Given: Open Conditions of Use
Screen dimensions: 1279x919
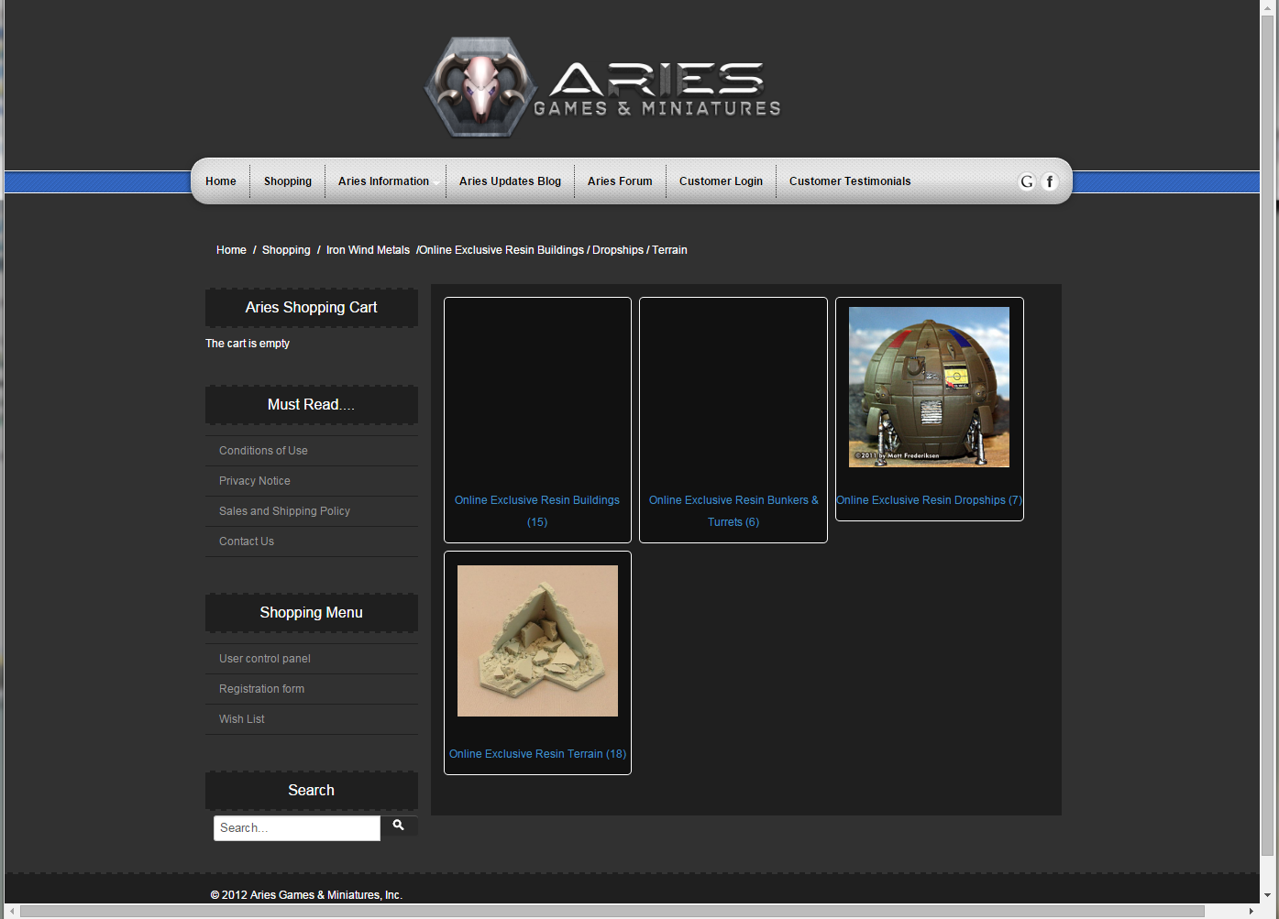Looking at the screenshot, I should (263, 451).
